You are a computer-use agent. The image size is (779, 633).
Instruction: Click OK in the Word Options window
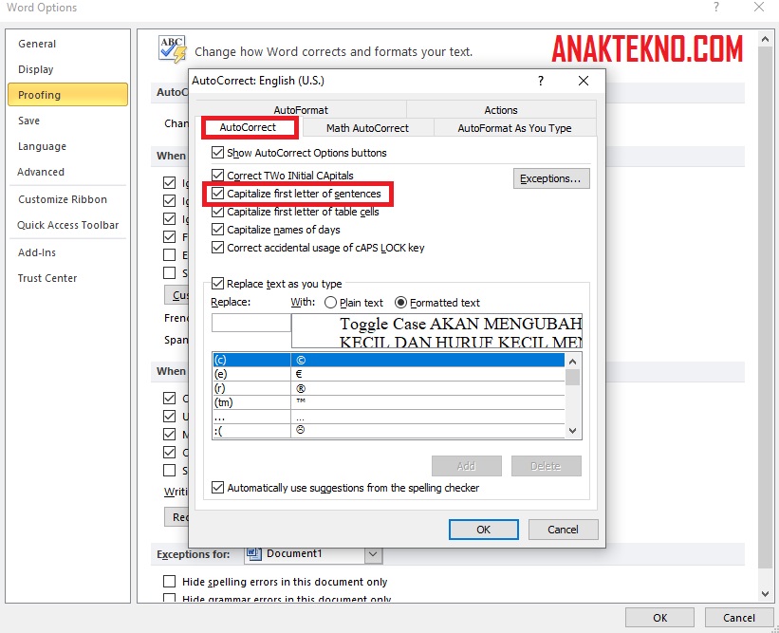tap(659, 617)
